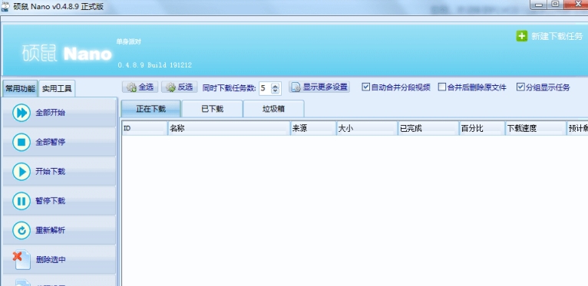Create new task via 新建下载任务 link
The width and height of the screenshot is (588, 286).
(557, 36)
